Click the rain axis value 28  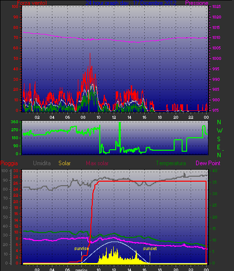pyautogui.click(x=16, y=177)
